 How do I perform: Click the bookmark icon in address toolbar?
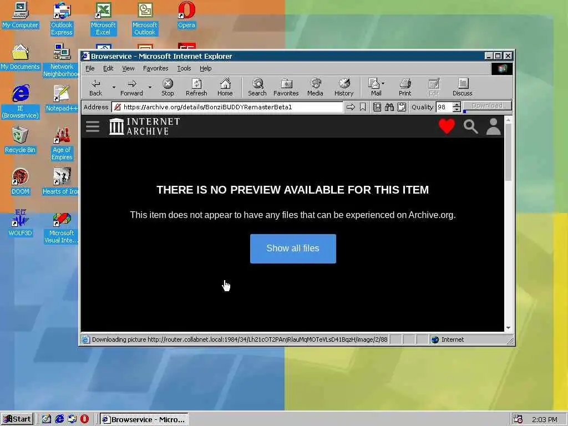tap(363, 107)
